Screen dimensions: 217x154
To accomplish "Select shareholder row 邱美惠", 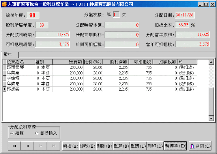I will (100, 73).
